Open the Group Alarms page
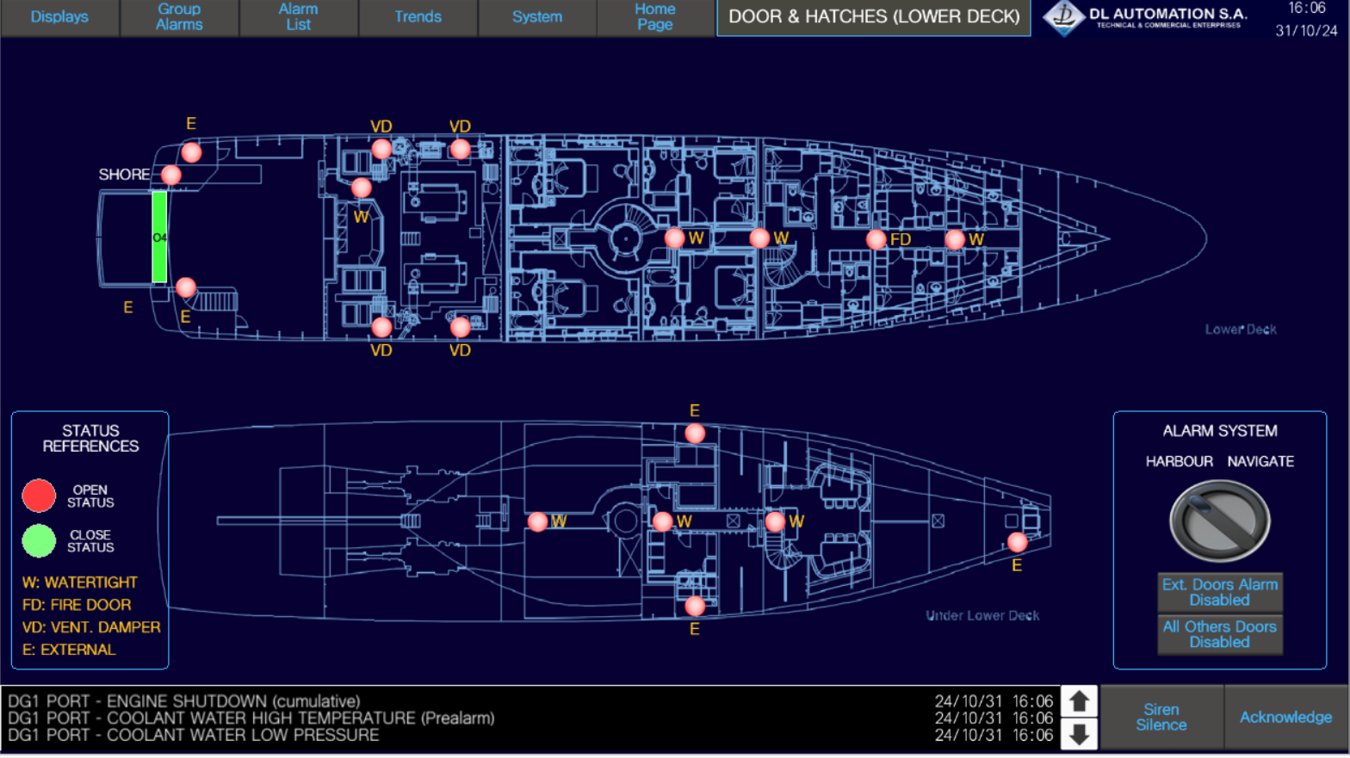 [179, 17]
